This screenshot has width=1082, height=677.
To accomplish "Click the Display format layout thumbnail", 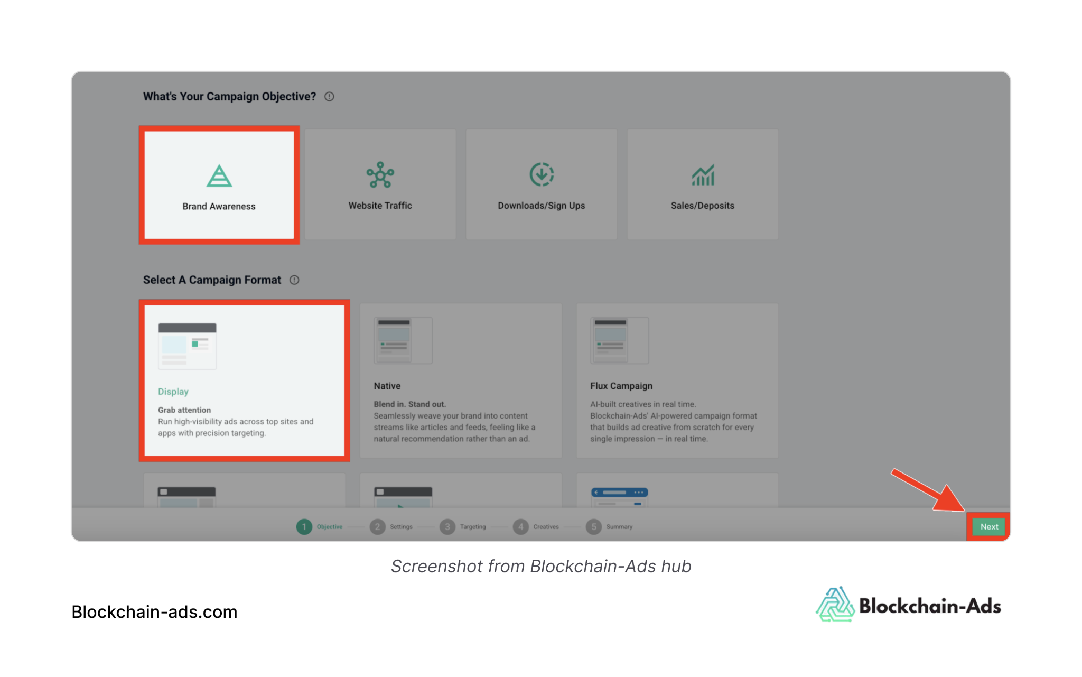I will coord(188,346).
